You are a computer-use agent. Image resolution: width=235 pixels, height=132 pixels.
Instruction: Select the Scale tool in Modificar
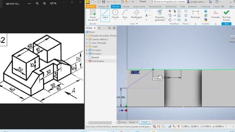click(179, 11)
